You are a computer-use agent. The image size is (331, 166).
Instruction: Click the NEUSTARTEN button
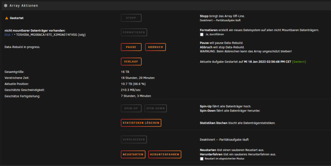click(x=133, y=154)
